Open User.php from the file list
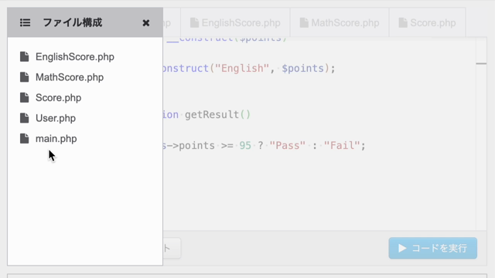This screenshot has height=278, width=495. [x=56, y=118]
